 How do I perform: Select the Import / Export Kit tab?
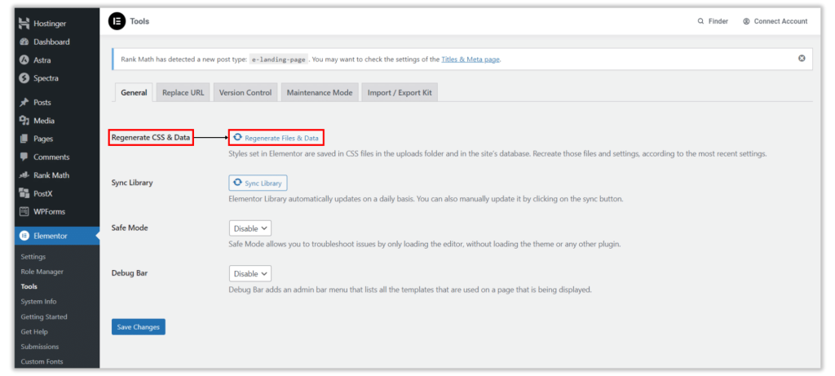point(400,92)
